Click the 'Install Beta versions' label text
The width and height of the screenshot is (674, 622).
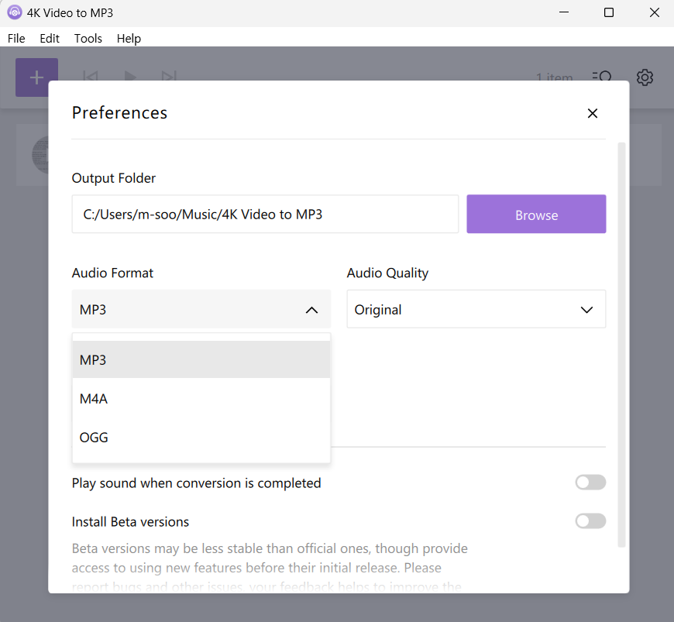tap(130, 521)
